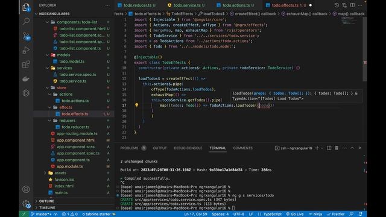Add a new terminal with plus icon
This screenshot has height=217, width=386.
coord(317,148)
